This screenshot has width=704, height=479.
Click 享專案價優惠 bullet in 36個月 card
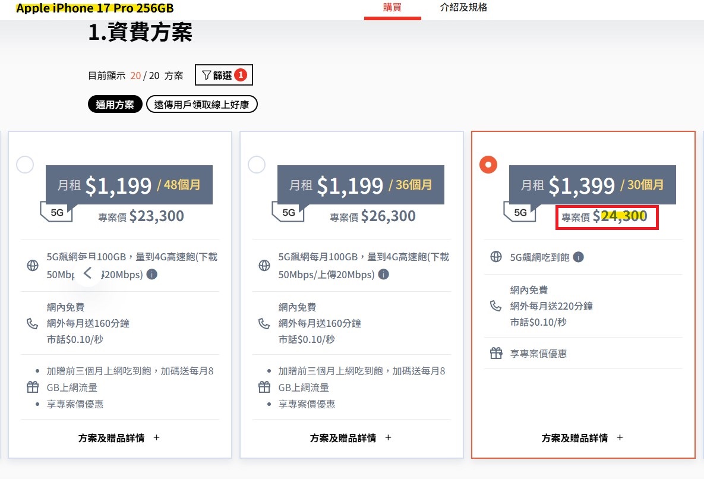(x=307, y=404)
